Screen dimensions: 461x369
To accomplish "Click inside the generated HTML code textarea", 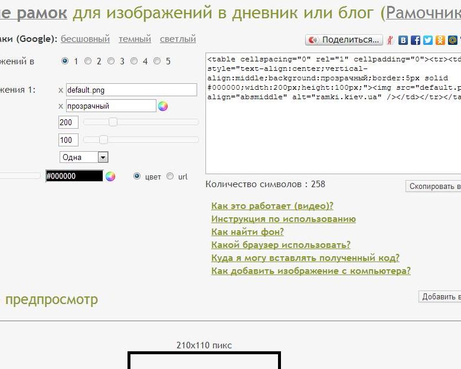I will [333, 113].
